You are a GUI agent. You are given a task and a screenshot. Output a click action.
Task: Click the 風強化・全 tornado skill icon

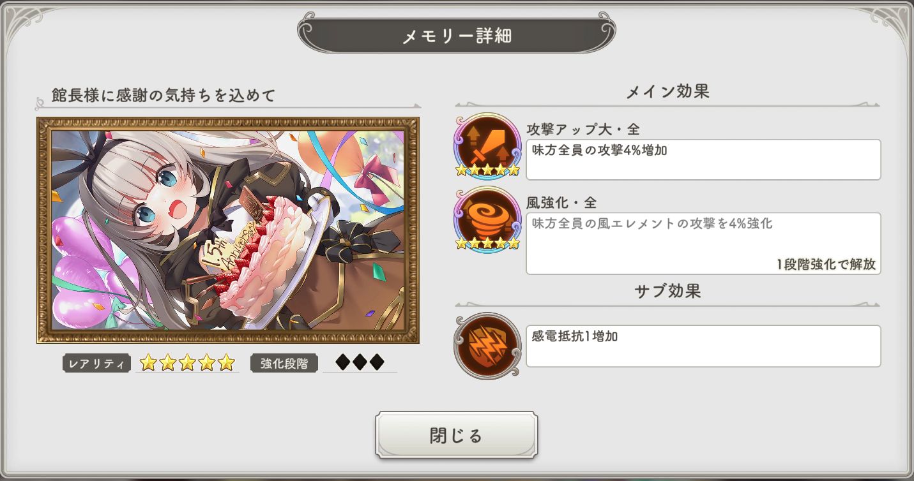[487, 219]
